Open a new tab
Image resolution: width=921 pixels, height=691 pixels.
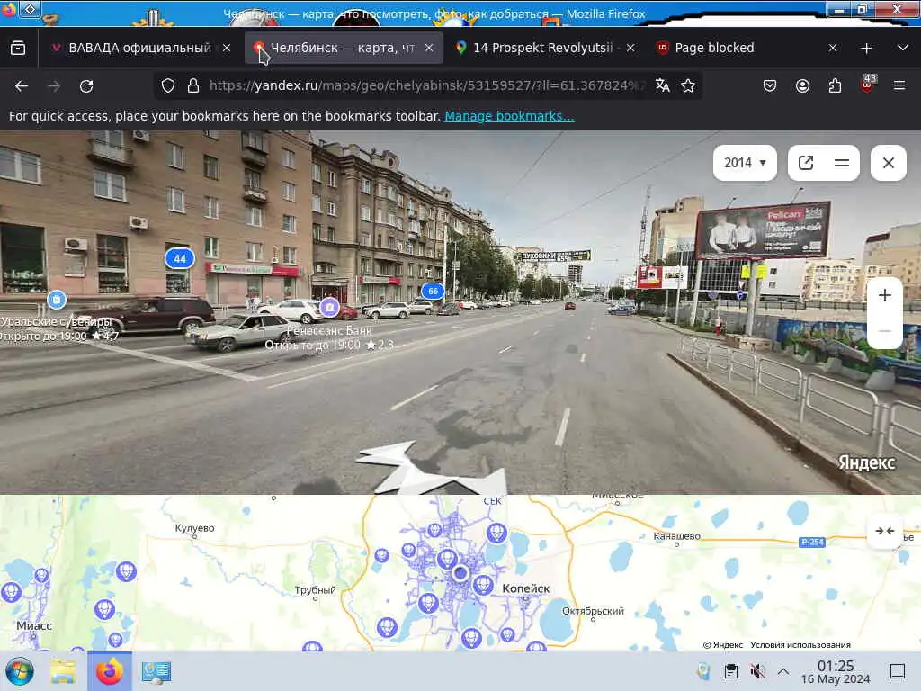866,49
